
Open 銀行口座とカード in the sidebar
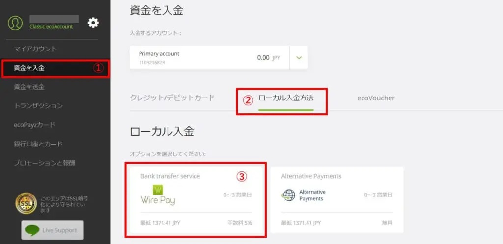[38, 144]
